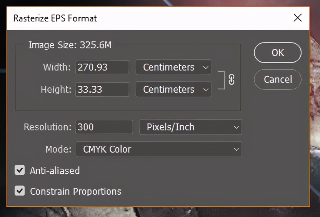Click the Resolution: label text
Image resolution: width=320 pixels, height=217 pixels.
coord(48,127)
